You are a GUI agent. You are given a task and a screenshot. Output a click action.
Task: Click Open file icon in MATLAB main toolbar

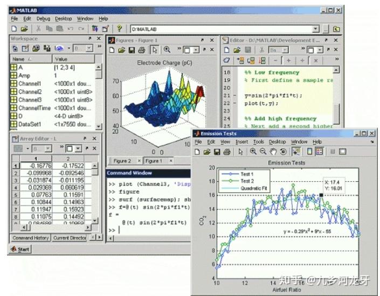[24, 29]
